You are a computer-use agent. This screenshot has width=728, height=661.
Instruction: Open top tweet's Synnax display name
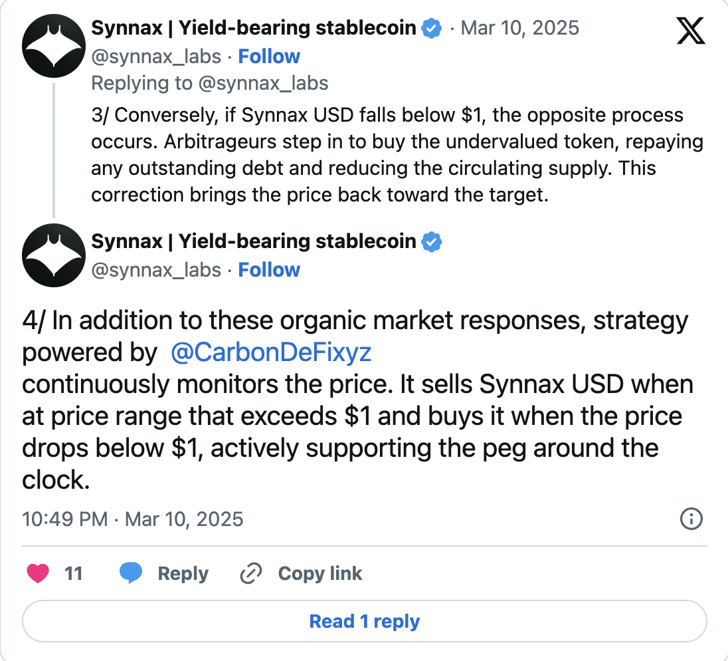[x=254, y=28]
